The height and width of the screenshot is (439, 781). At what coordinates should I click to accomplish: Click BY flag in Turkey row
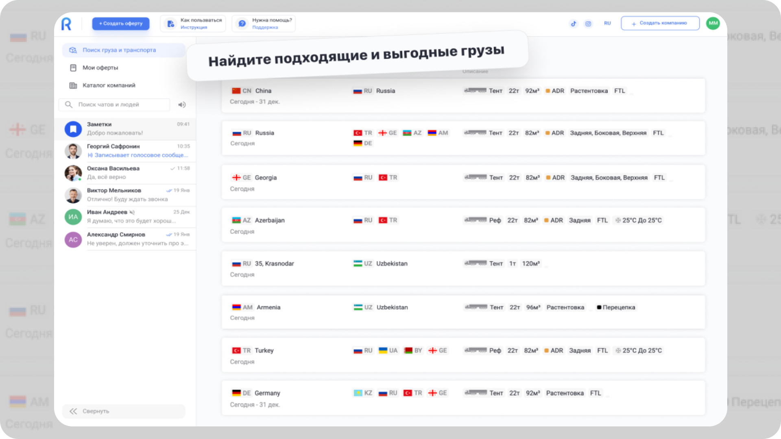point(408,350)
